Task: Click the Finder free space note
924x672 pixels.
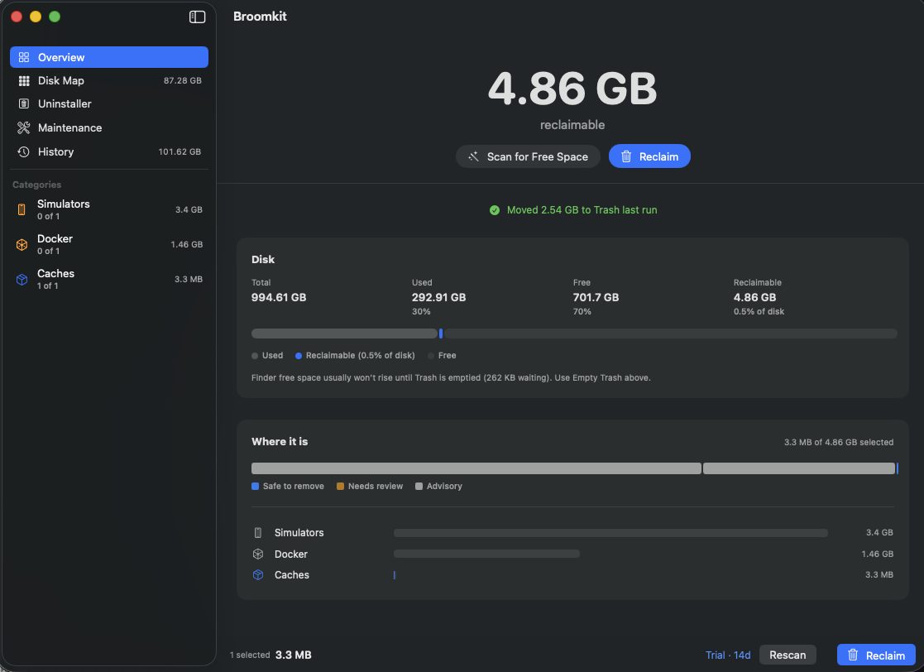Action: (451, 378)
